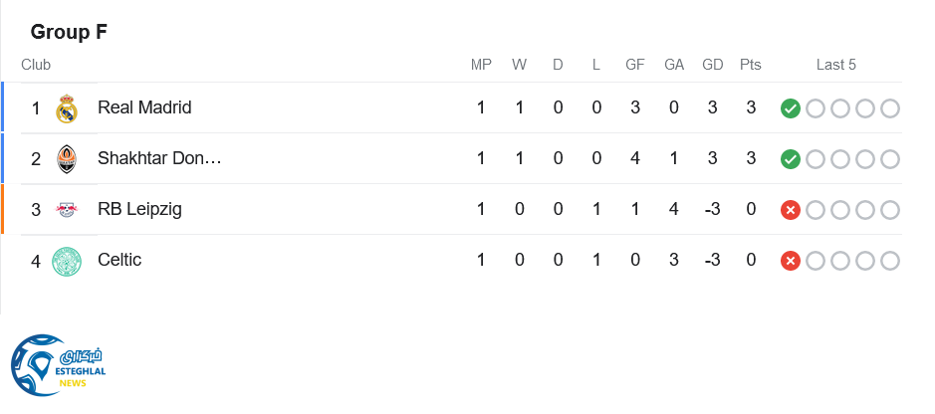This screenshot has width=935, height=414.
Task: Click Celtic's red loss icon
Action: click(x=791, y=261)
